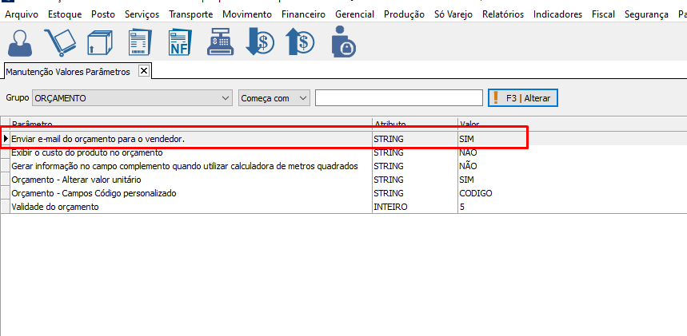Viewport: 687px width, 336px height.
Task: Open the user padlock security icon
Action: click(x=342, y=42)
